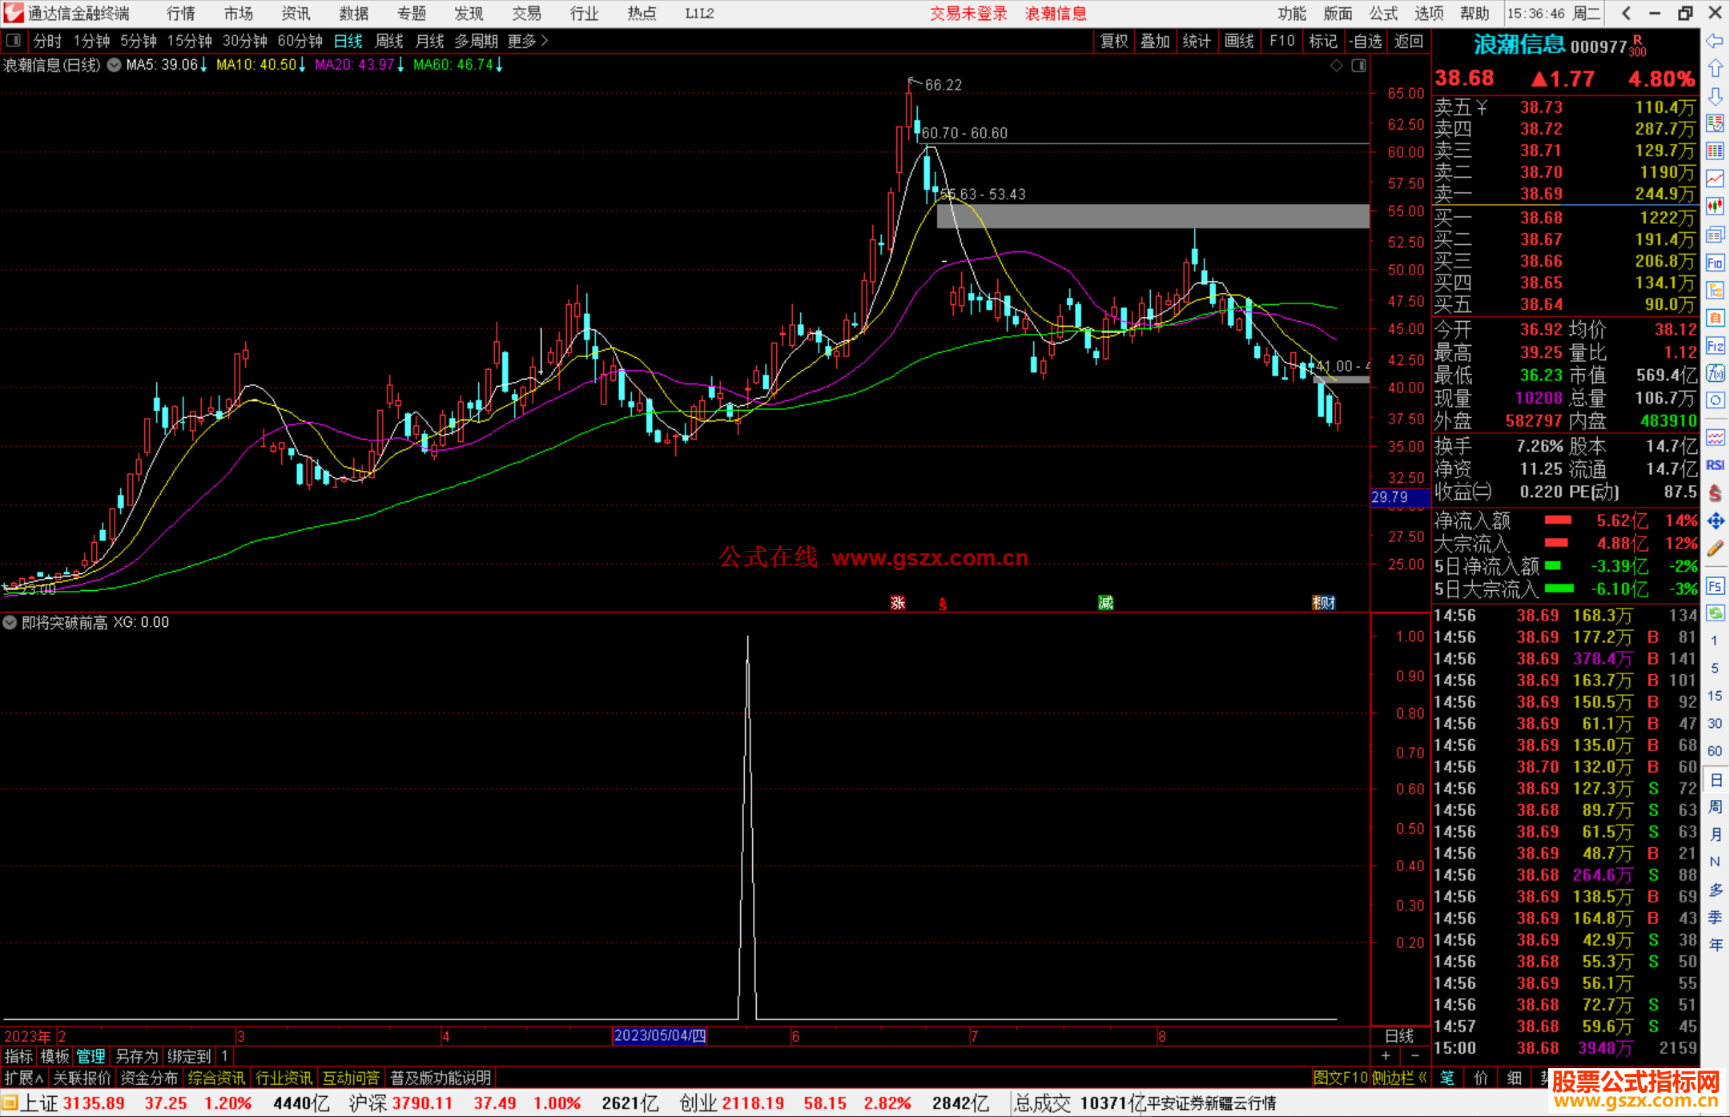Screen dimensions: 1730x1117
Task: Toggle the MA indicator settings circle button
Action: 115,65
